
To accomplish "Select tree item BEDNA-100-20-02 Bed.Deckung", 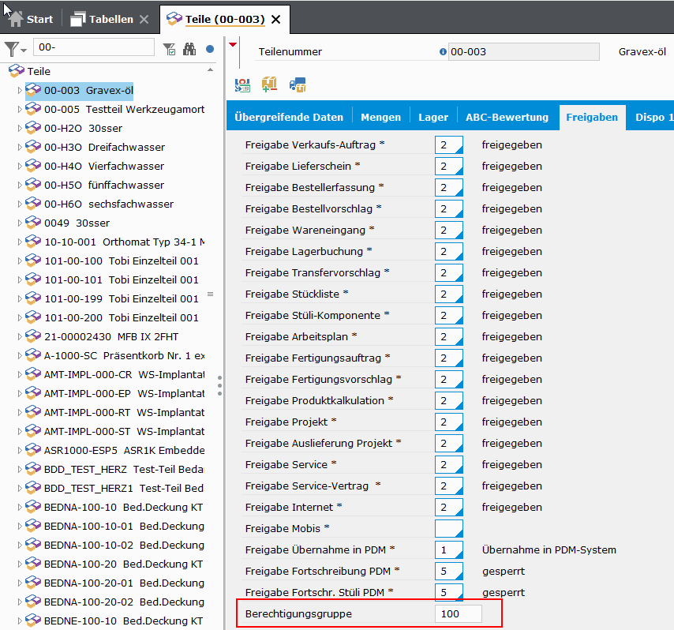I will [x=124, y=602].
